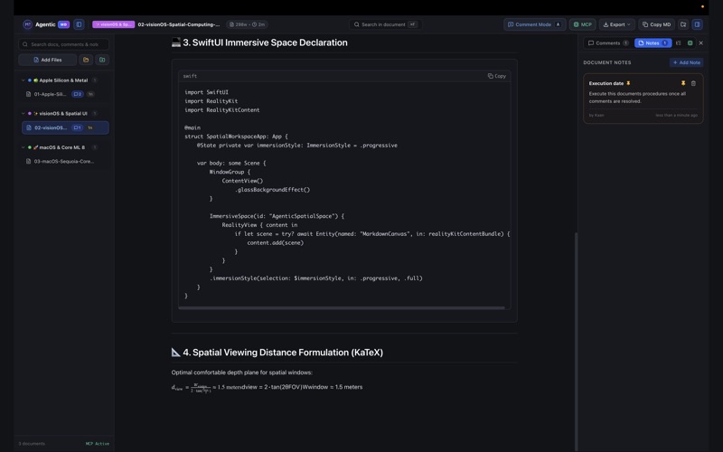This screenshot has width=723, height=452.
Task: Click the 'content.add(scene)' code line
Action: pos(276,243)
